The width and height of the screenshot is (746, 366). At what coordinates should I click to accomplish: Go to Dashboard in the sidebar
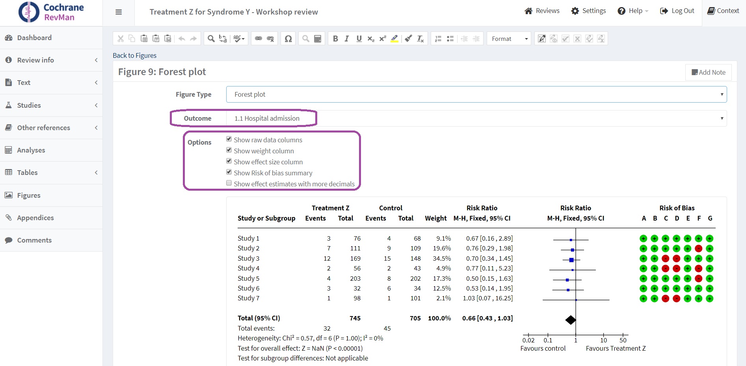[x=34, y=38]
